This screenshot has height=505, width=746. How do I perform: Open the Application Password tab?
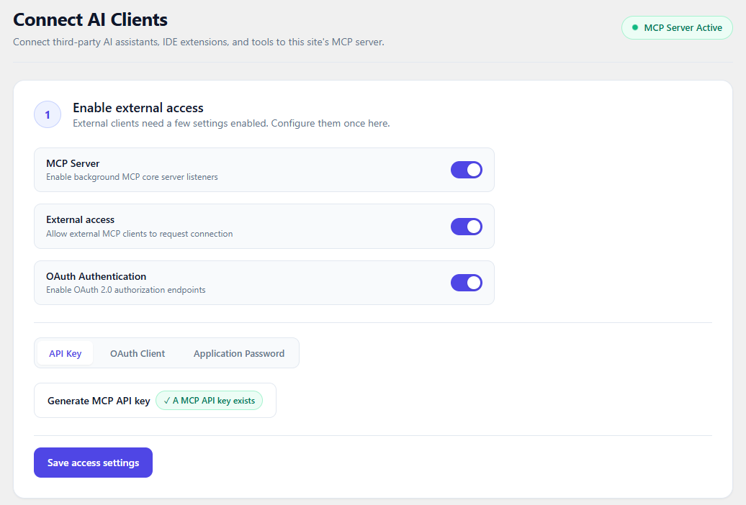pyautogui.click(x=239, y=353)
